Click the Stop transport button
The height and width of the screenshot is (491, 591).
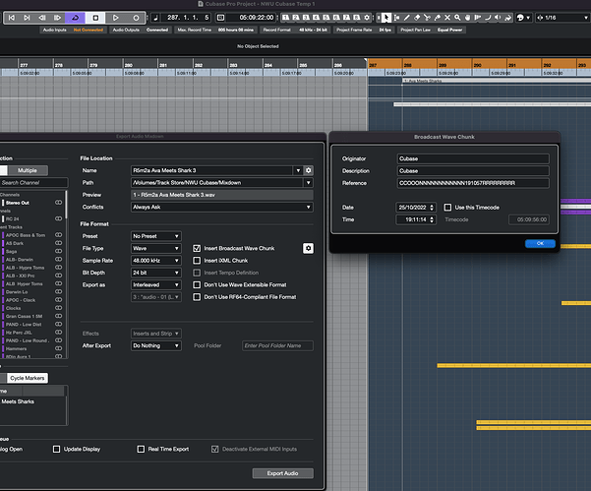click(95, 18)
